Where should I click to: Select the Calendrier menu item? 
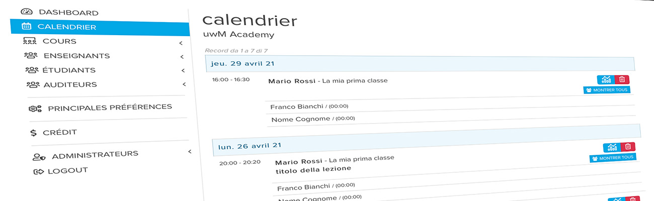[100, 28]
